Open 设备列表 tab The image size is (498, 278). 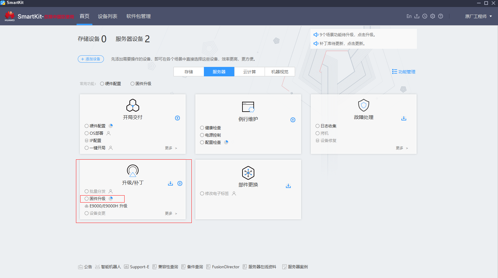(108, 16)
